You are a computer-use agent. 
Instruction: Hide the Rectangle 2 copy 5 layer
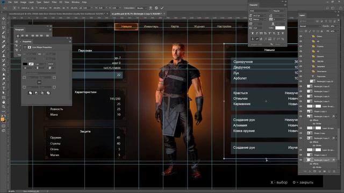pyautogui.click(x=300, y=101)
